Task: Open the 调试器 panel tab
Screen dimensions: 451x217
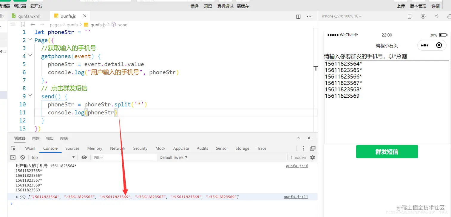Action: (x=20, y=138)
